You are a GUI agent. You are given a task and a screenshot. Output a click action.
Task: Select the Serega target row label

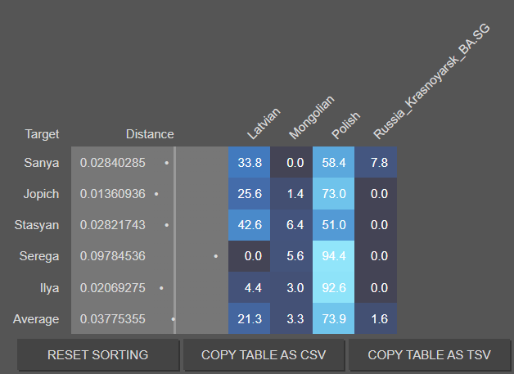(x=39, y=256)
